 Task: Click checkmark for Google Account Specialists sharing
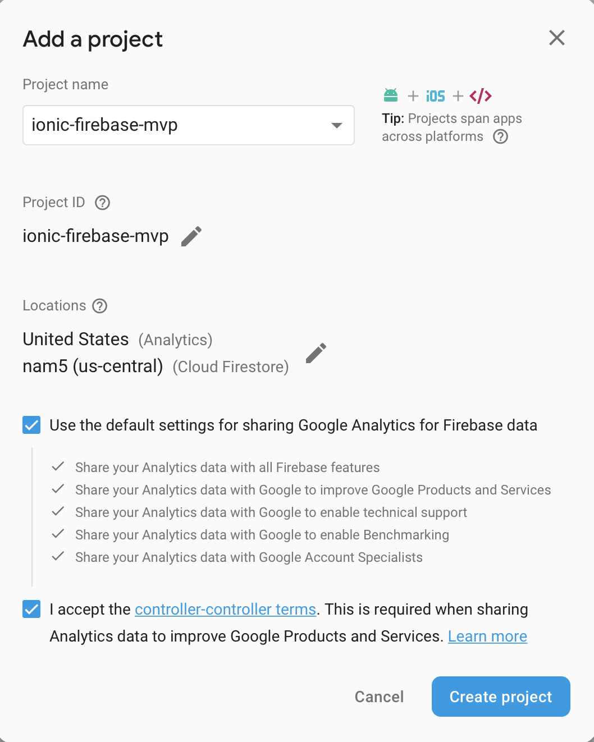click(58, 556)
